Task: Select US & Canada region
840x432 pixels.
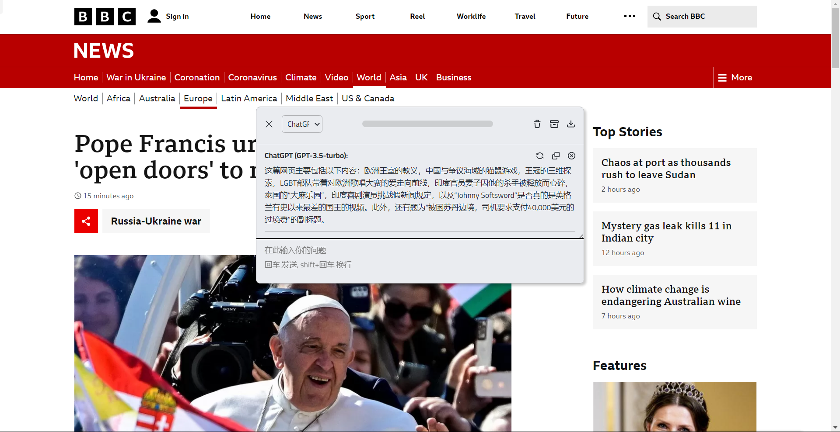Action: (x=368, y=98)
